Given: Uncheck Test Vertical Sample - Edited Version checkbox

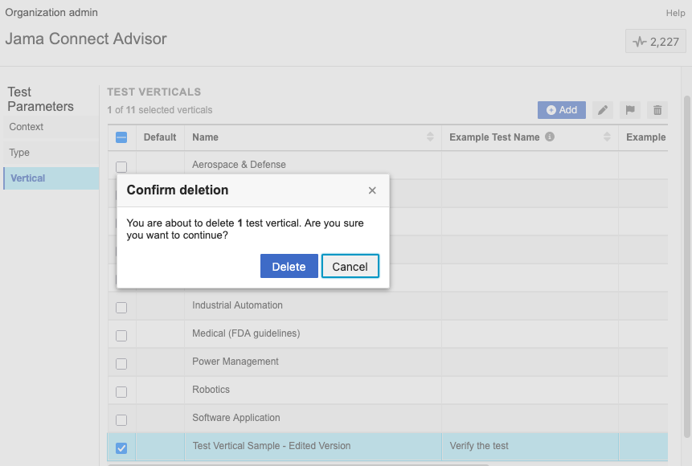Looking at the screenshot, I should (x=121, y=448).
